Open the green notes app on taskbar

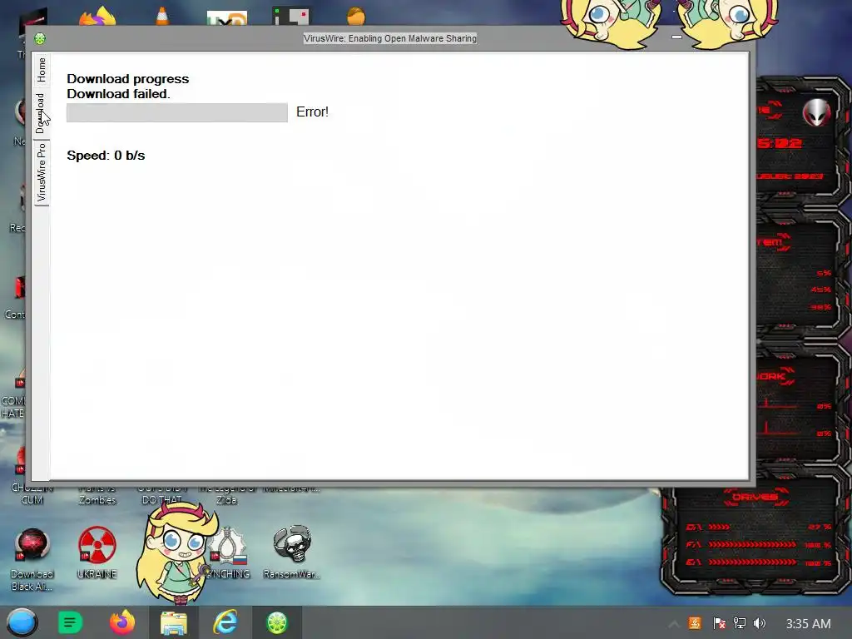(70, 622)
